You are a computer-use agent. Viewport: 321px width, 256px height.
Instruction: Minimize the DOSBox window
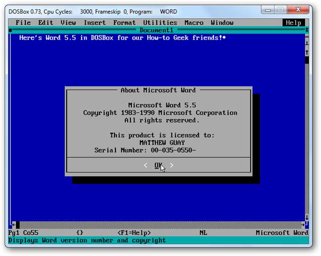point(268,9)
